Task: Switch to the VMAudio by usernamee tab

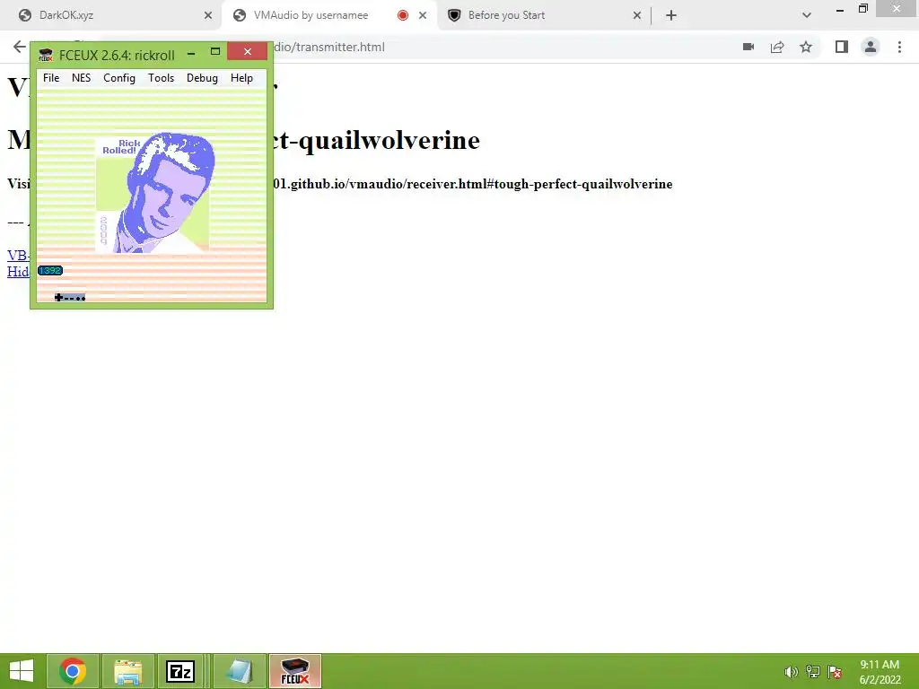Action: click(x=328, y=15)
